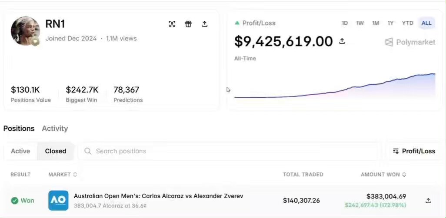Viewport: 446px width, 218px height.
Task: Click the $140,307.26 total traded value
Action: click(x=301, y=201)
